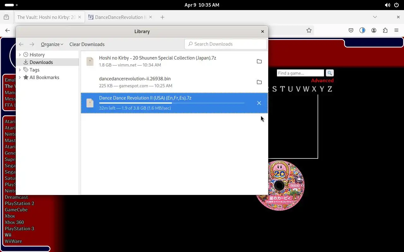Click the Dance Dance Revolution II file icon
The height and width of the screenshot is (252, 404).
pos(90,103)
